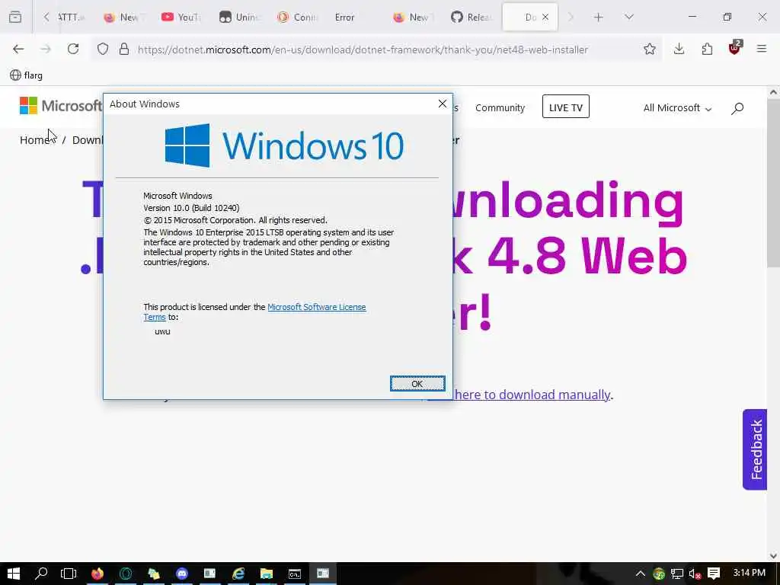The width and height of the screenshot is (780, 585).
Task: Open Internet Explorer from taskbar
Action: [238, 574]
